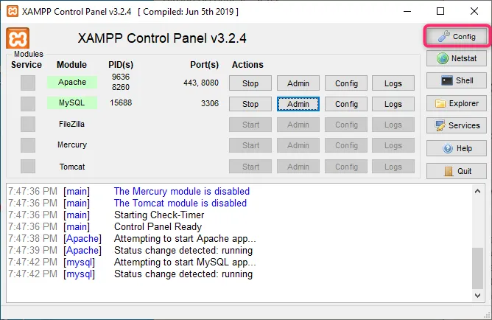Viewport: 492px width, 320px height.
Task: Toggle FileZilla service checkbox
Action: click(28, 125)
